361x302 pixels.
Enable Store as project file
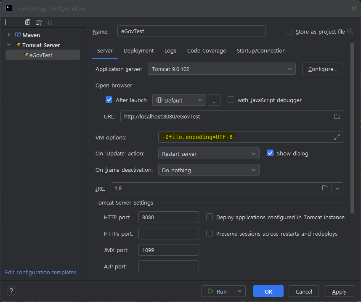[x=289, y=31]
